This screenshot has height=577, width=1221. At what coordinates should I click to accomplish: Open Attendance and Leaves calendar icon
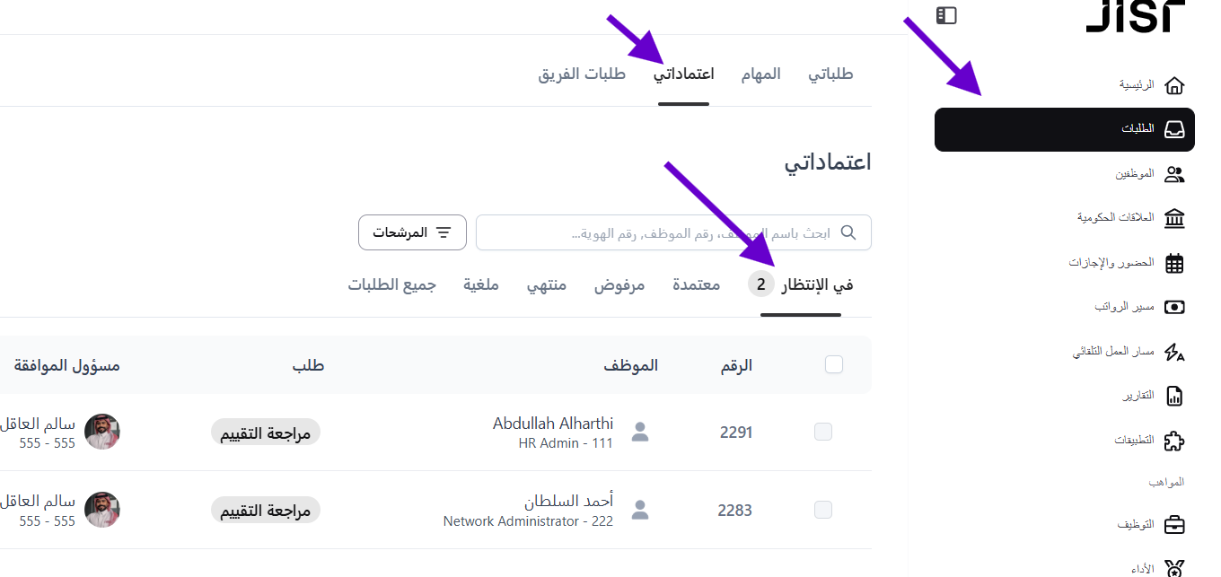pos(1173,263)
